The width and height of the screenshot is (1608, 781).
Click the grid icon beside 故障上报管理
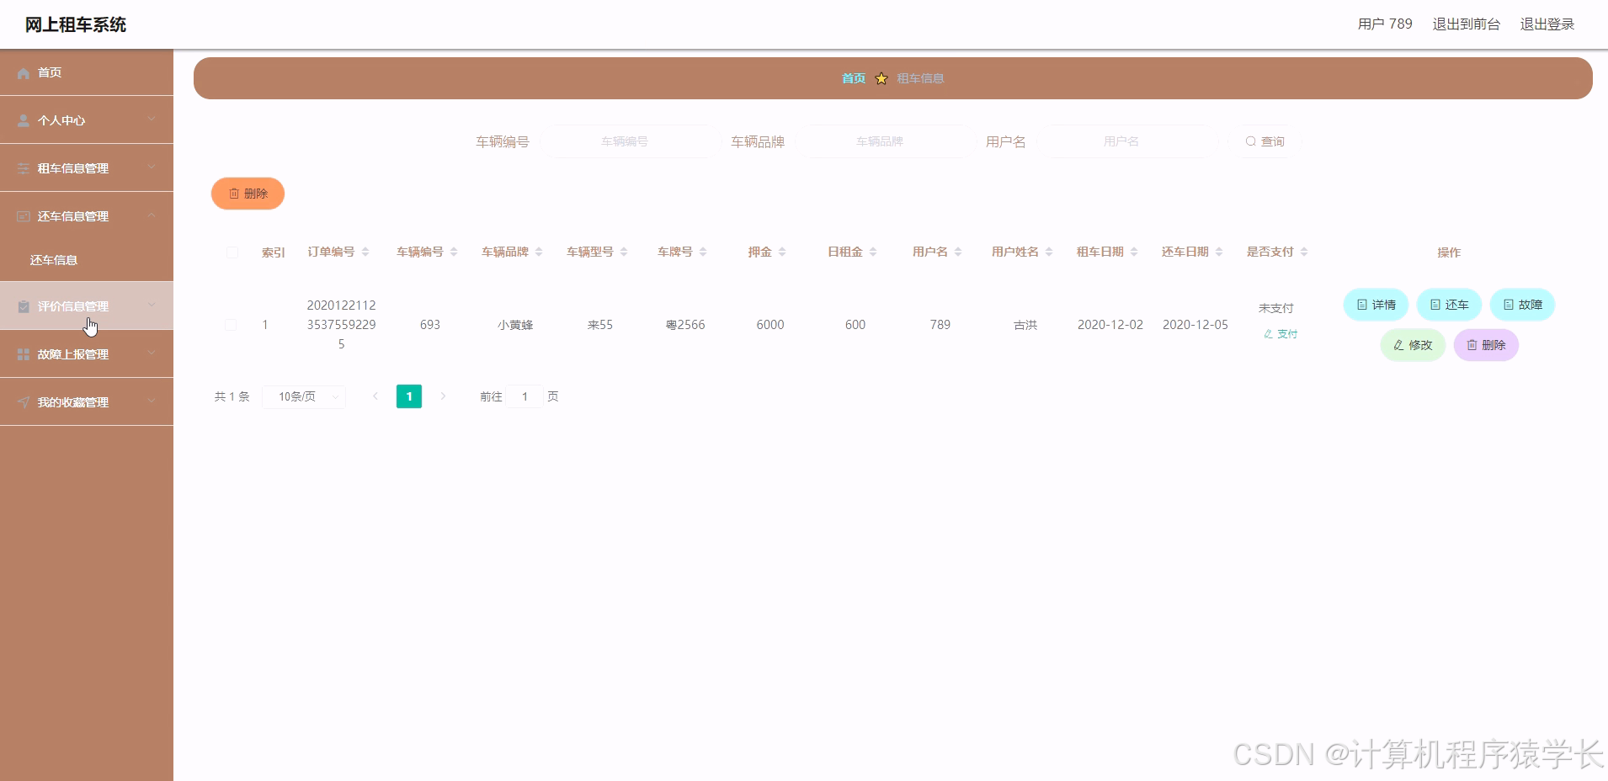click(x=24, y=355)
